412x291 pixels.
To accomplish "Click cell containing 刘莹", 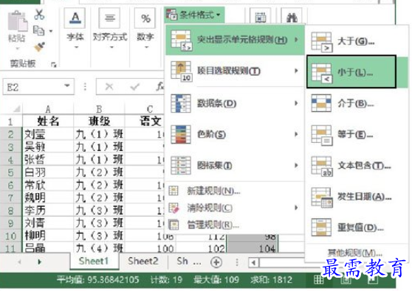I will pyautogui.click(x=48, y=134).
